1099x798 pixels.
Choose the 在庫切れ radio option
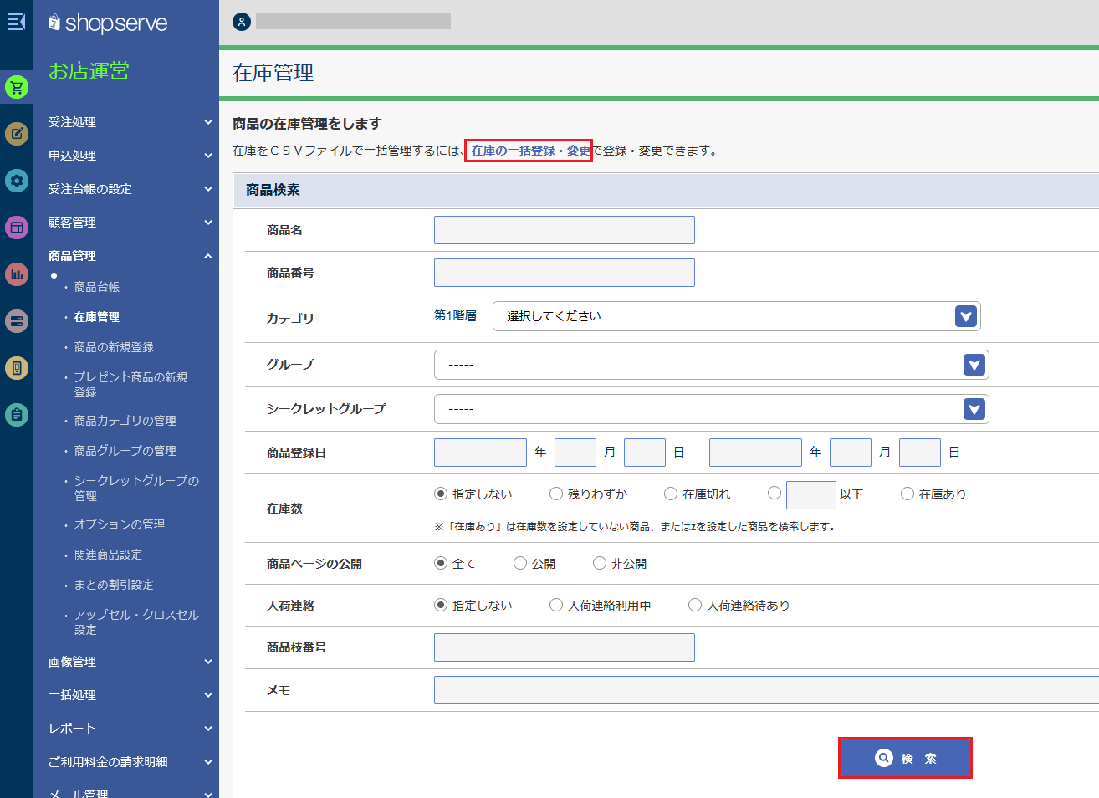pos(671,494)
